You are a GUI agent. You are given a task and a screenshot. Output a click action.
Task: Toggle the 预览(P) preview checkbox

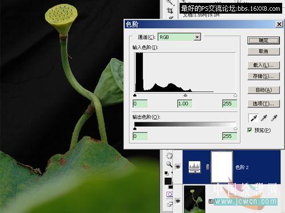coord(250,130)
